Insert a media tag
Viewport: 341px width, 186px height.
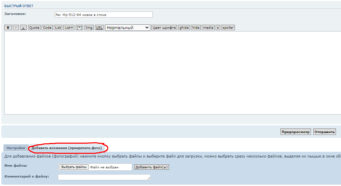click(x=208, y=28)
